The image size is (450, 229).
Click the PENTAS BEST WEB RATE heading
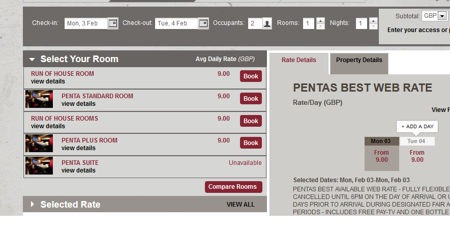click(363, 88)
